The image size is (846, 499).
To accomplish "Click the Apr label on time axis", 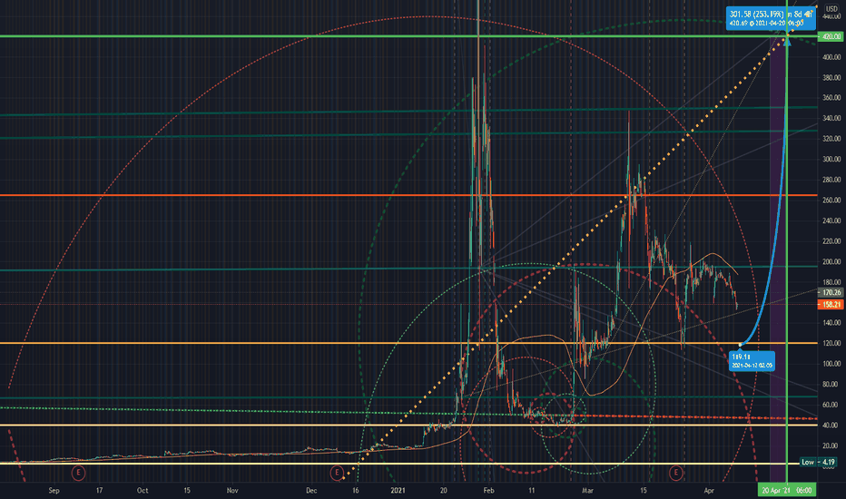I will click(709, 490).
